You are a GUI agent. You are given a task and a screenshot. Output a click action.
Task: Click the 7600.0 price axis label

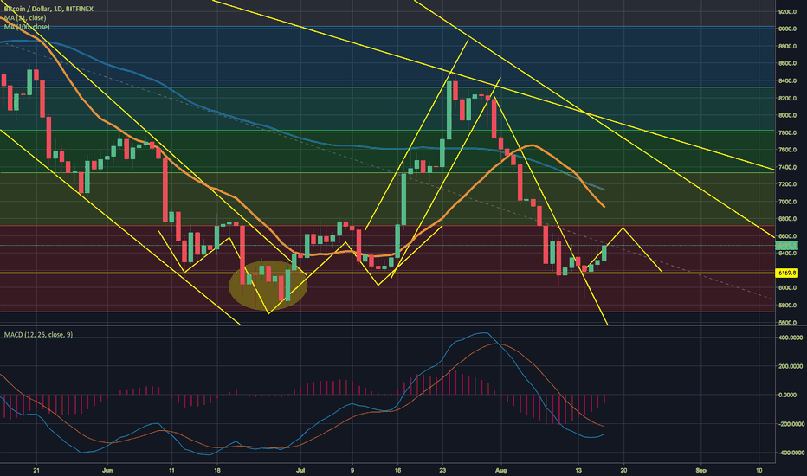click(x=787, y=150)
